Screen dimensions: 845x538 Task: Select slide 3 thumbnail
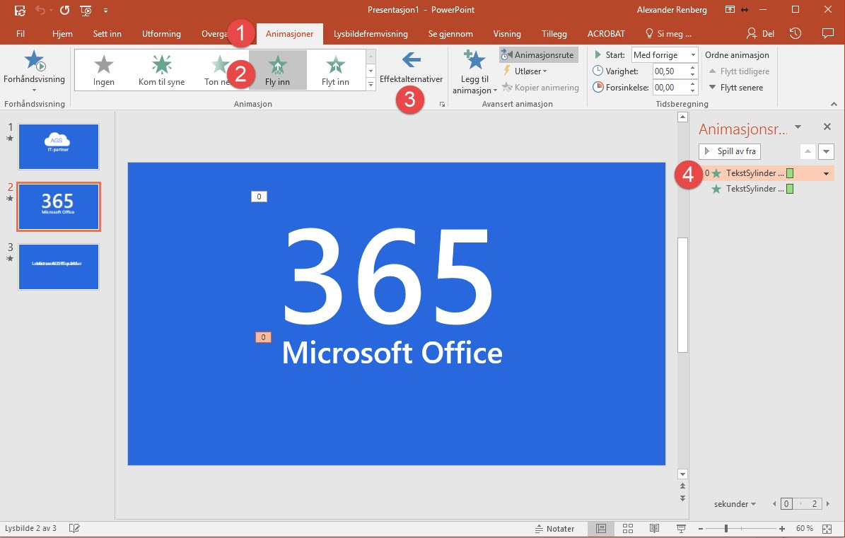click(x=59, y=267)
